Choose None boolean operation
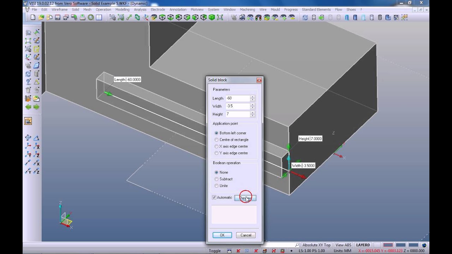452x254 pixels. point(216,172)
